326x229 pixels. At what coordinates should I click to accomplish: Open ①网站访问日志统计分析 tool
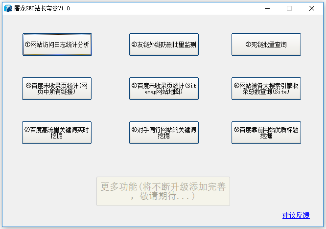click(57, 45)
